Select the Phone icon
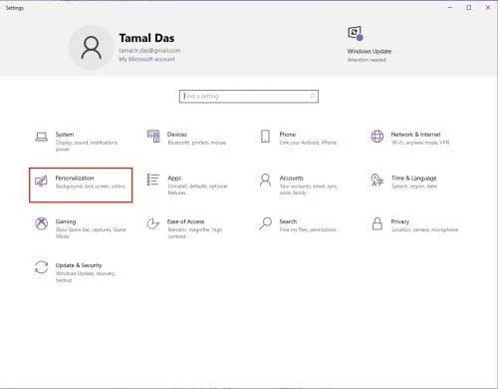This screenshot has height=389, width=498. (x=265, y=137)
